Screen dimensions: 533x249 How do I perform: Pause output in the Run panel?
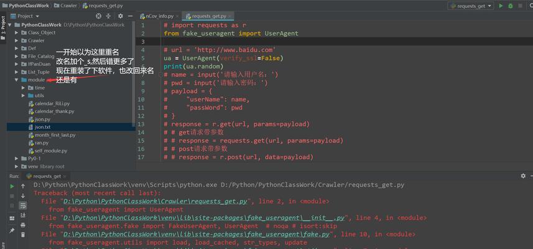(x=12, y=205)
